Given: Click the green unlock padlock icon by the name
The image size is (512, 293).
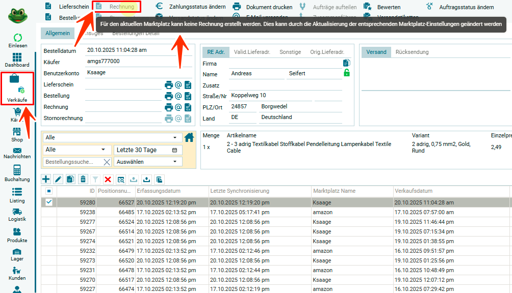Looking at the screenshot, I should click(347, 73).
